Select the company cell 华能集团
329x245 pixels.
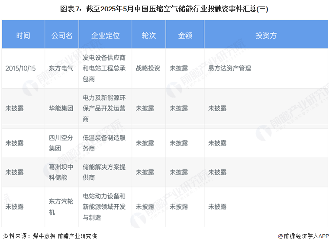coord(61,108)
